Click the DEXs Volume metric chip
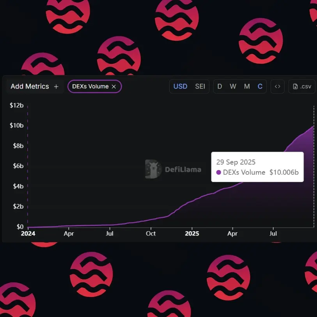 [95, 87]
